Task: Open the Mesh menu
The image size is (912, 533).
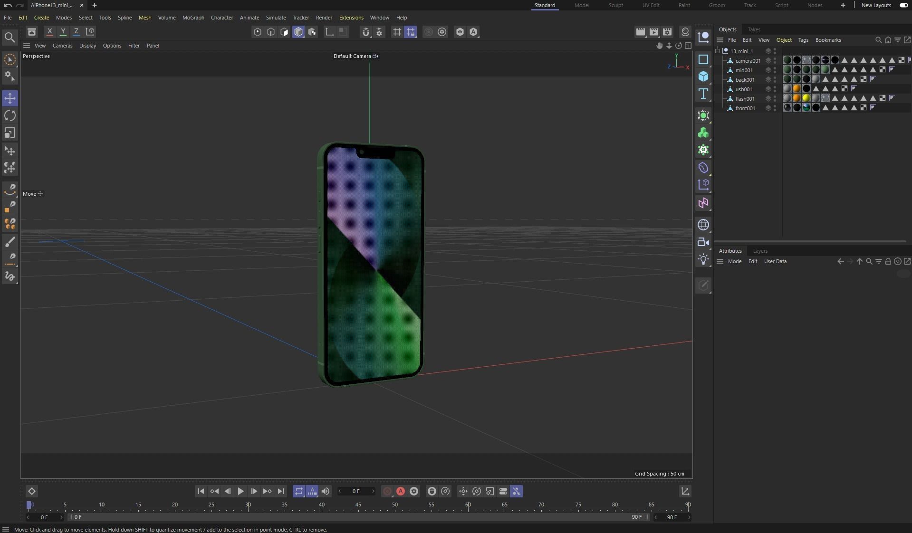Action: tap(145, 18)
